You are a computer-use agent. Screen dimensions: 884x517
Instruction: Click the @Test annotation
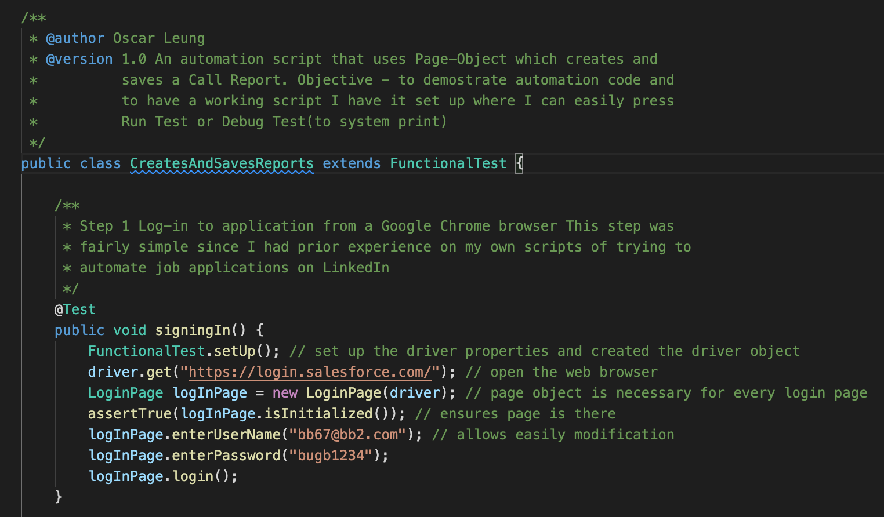click(x=75, y=310)
